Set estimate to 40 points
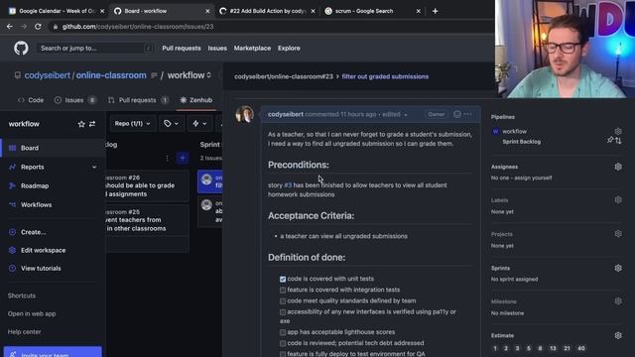 pyautogui.click(x=581, y=348)
